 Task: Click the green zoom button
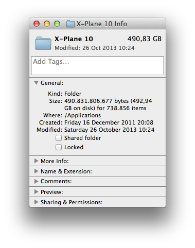(x=57, y=24)
